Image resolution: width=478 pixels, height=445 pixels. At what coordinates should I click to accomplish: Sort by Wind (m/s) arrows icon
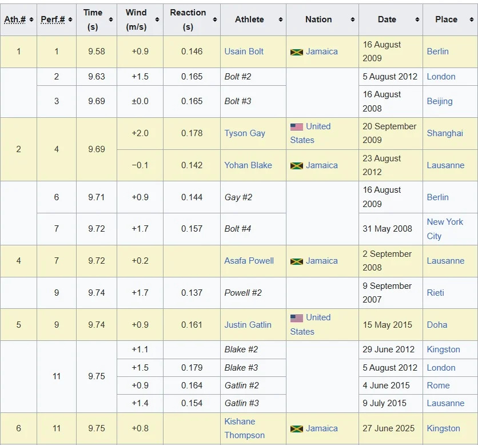point(157,19)
